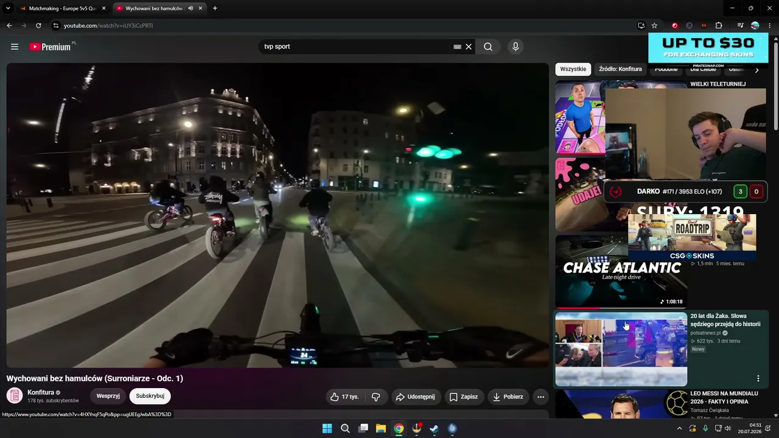The height and width of the screenshot is (438, 779).
Task: Select the Źródło: Konfitura filter chip
Action: point(620,69)
